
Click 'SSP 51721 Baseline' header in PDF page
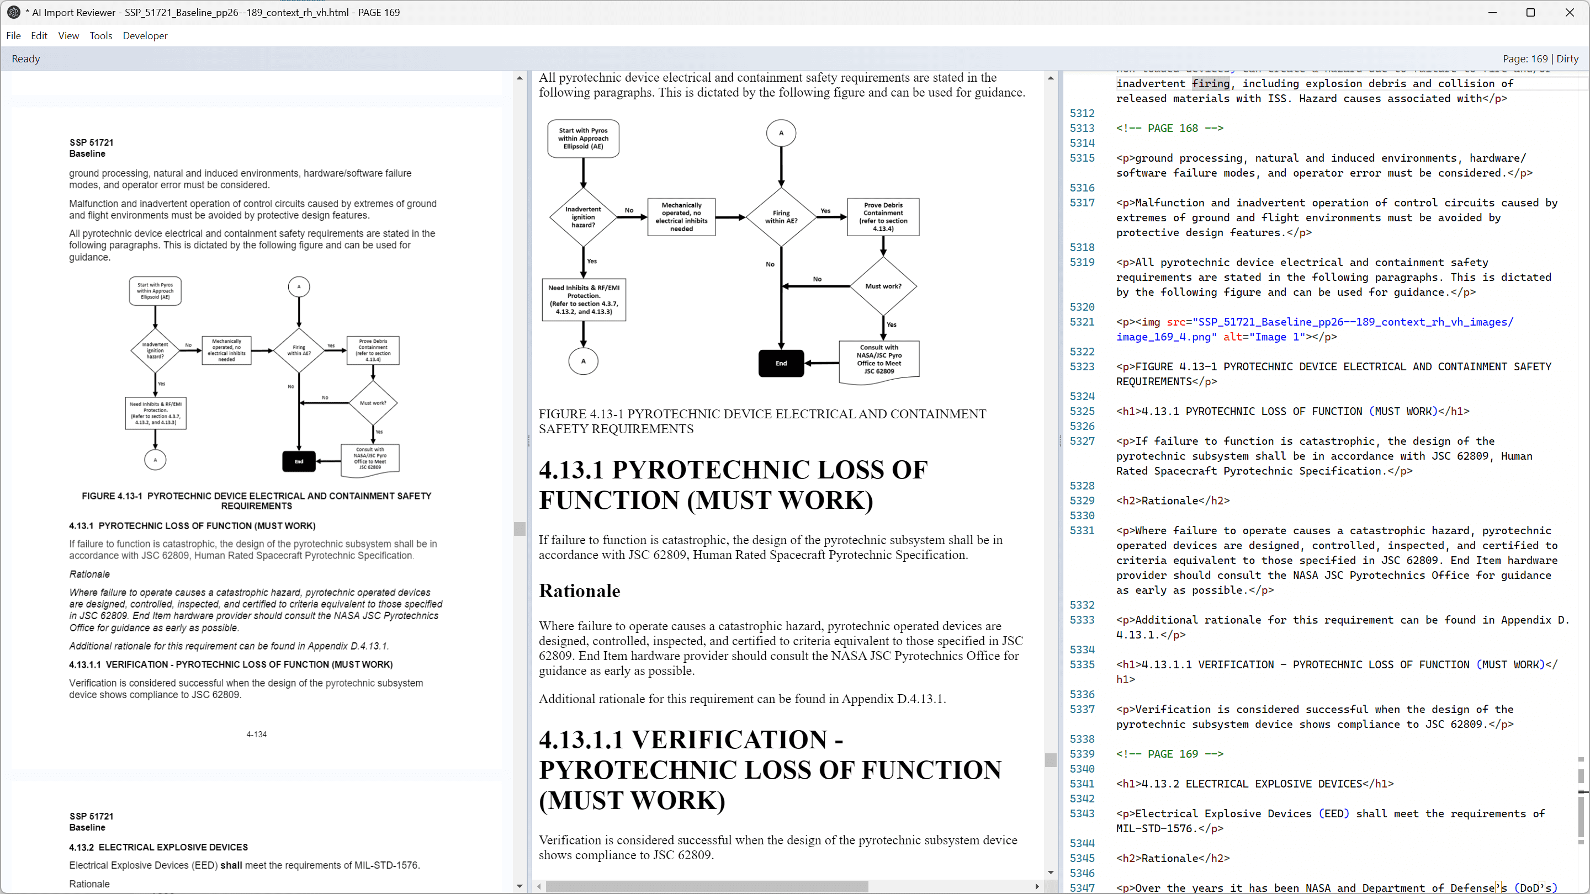[91, 148]
